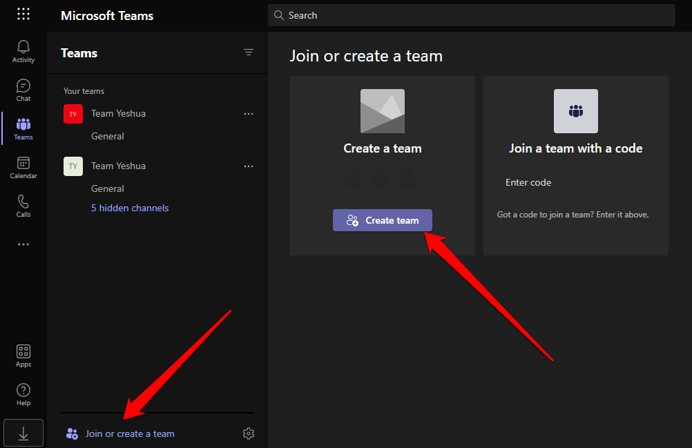Click the filter icon beside Teams header
The height and width of the screenshot is (448, 692).
pyautogui.click(x=249, y=52)
